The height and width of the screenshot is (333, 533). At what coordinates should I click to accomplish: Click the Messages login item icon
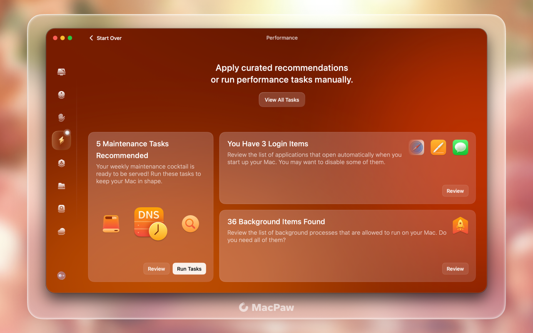(461, 147)
